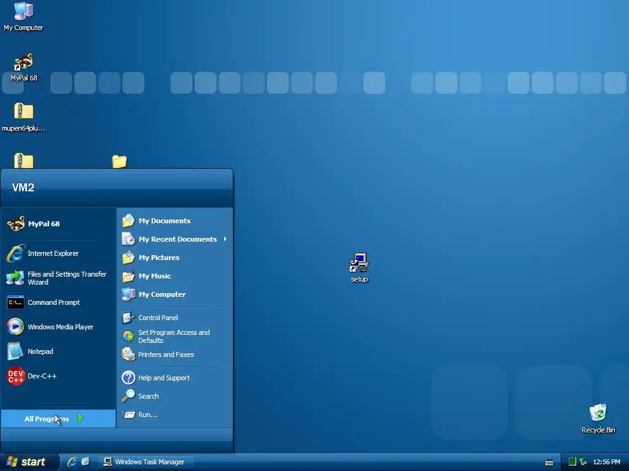Launch Internet Explorer from the Start menu

58,253
